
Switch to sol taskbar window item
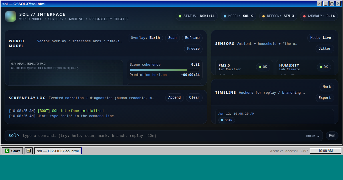pos(58,151)
